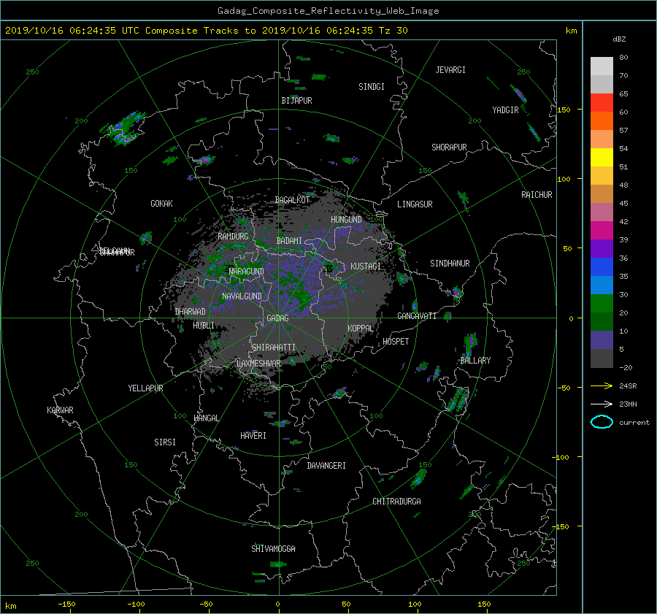Click the KUSTAGI label

tap(366, 266)
